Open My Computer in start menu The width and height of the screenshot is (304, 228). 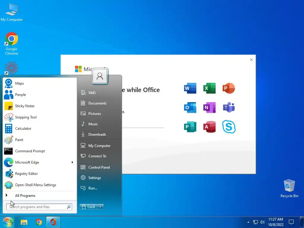click(99, 145)
